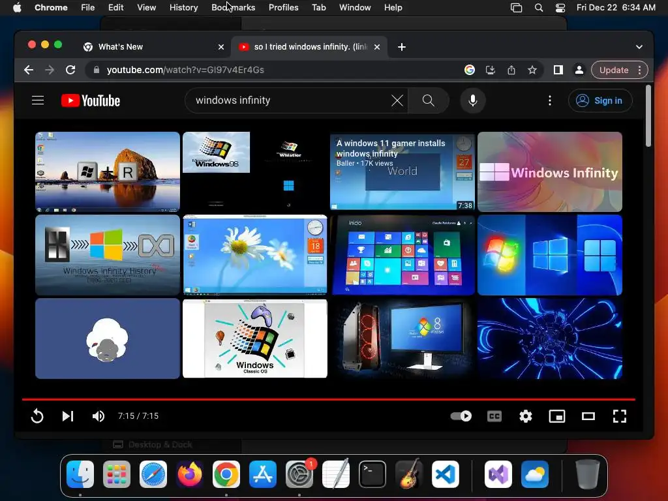Screen dimensions: 668x501
Task: Open video settings gear
Action: [x=526, y=416]
